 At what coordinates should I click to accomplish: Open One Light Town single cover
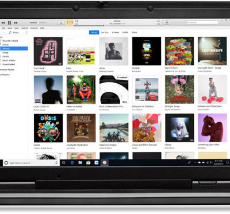click(212, 51)
